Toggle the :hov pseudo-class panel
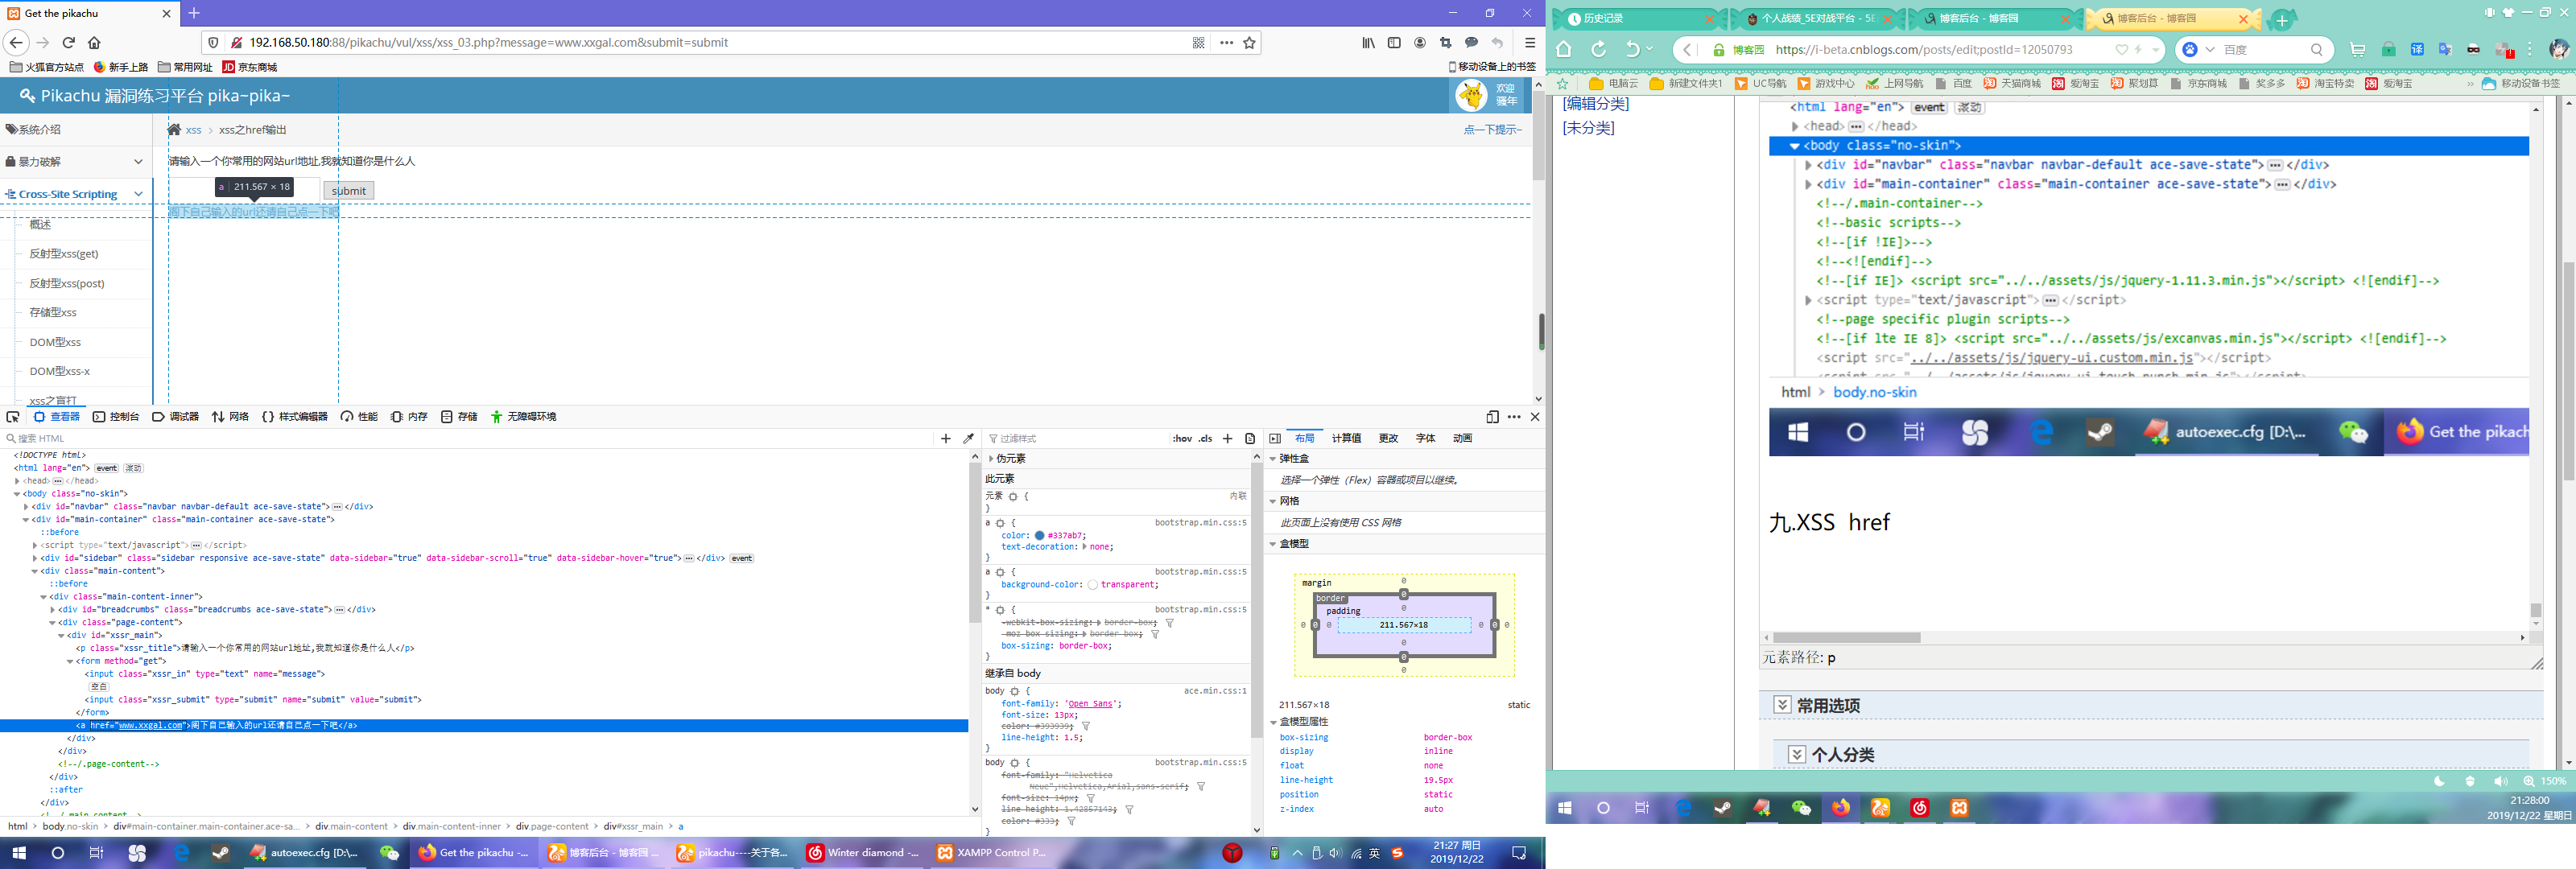The image size is (2576, 869). point(1182,438)
